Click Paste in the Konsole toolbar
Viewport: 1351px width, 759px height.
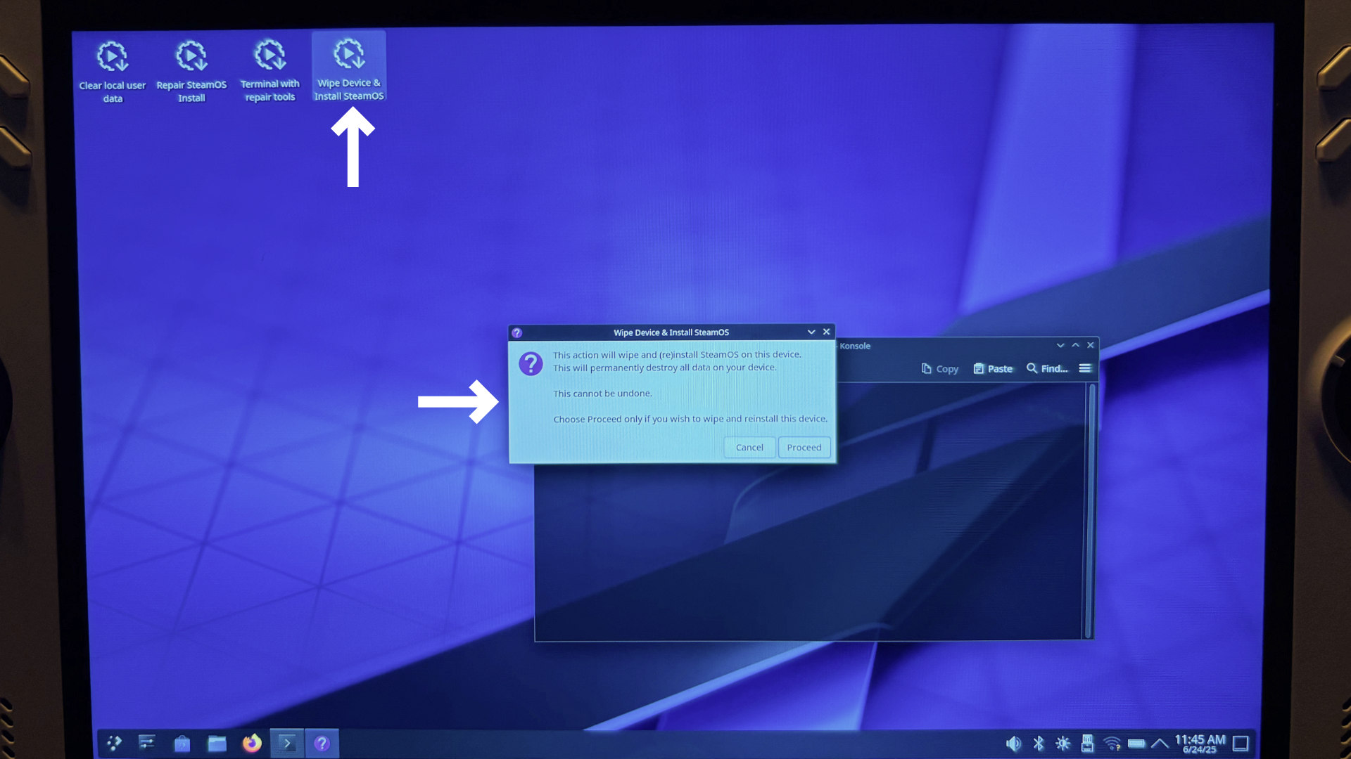click(x=993, y=369)
